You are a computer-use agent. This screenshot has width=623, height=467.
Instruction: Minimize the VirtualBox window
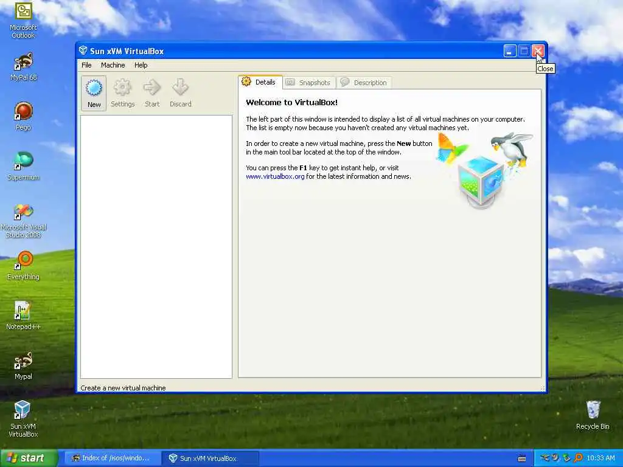click(510, 51)
